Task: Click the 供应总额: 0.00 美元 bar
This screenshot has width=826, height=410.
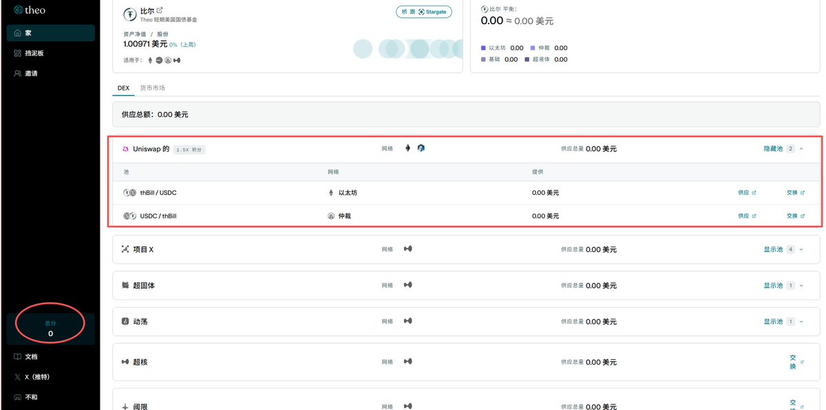Action: [x=466, y=115]
